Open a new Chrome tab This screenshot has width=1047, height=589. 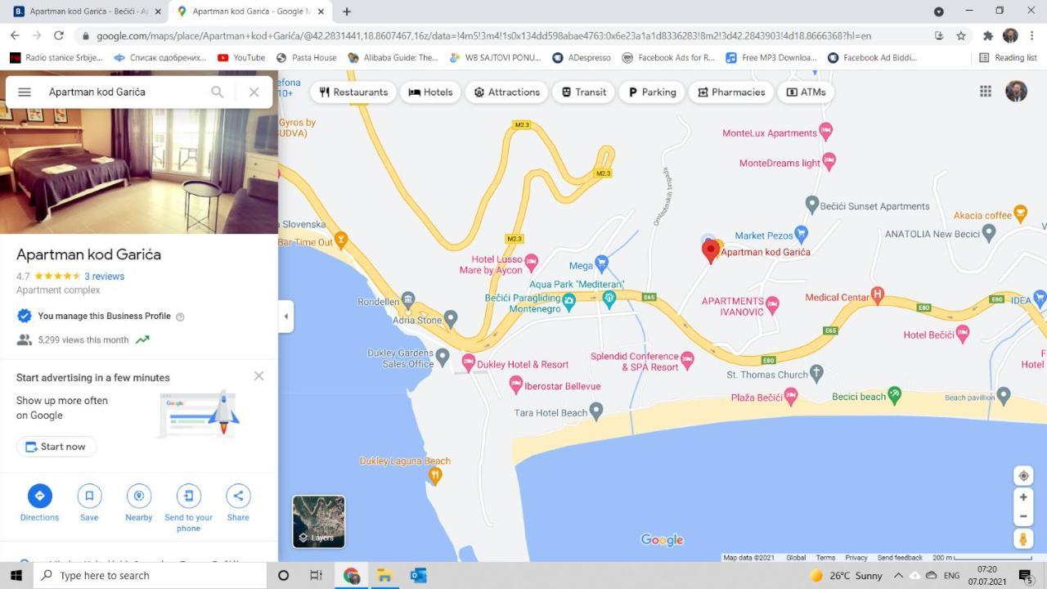tap(347, 11)
